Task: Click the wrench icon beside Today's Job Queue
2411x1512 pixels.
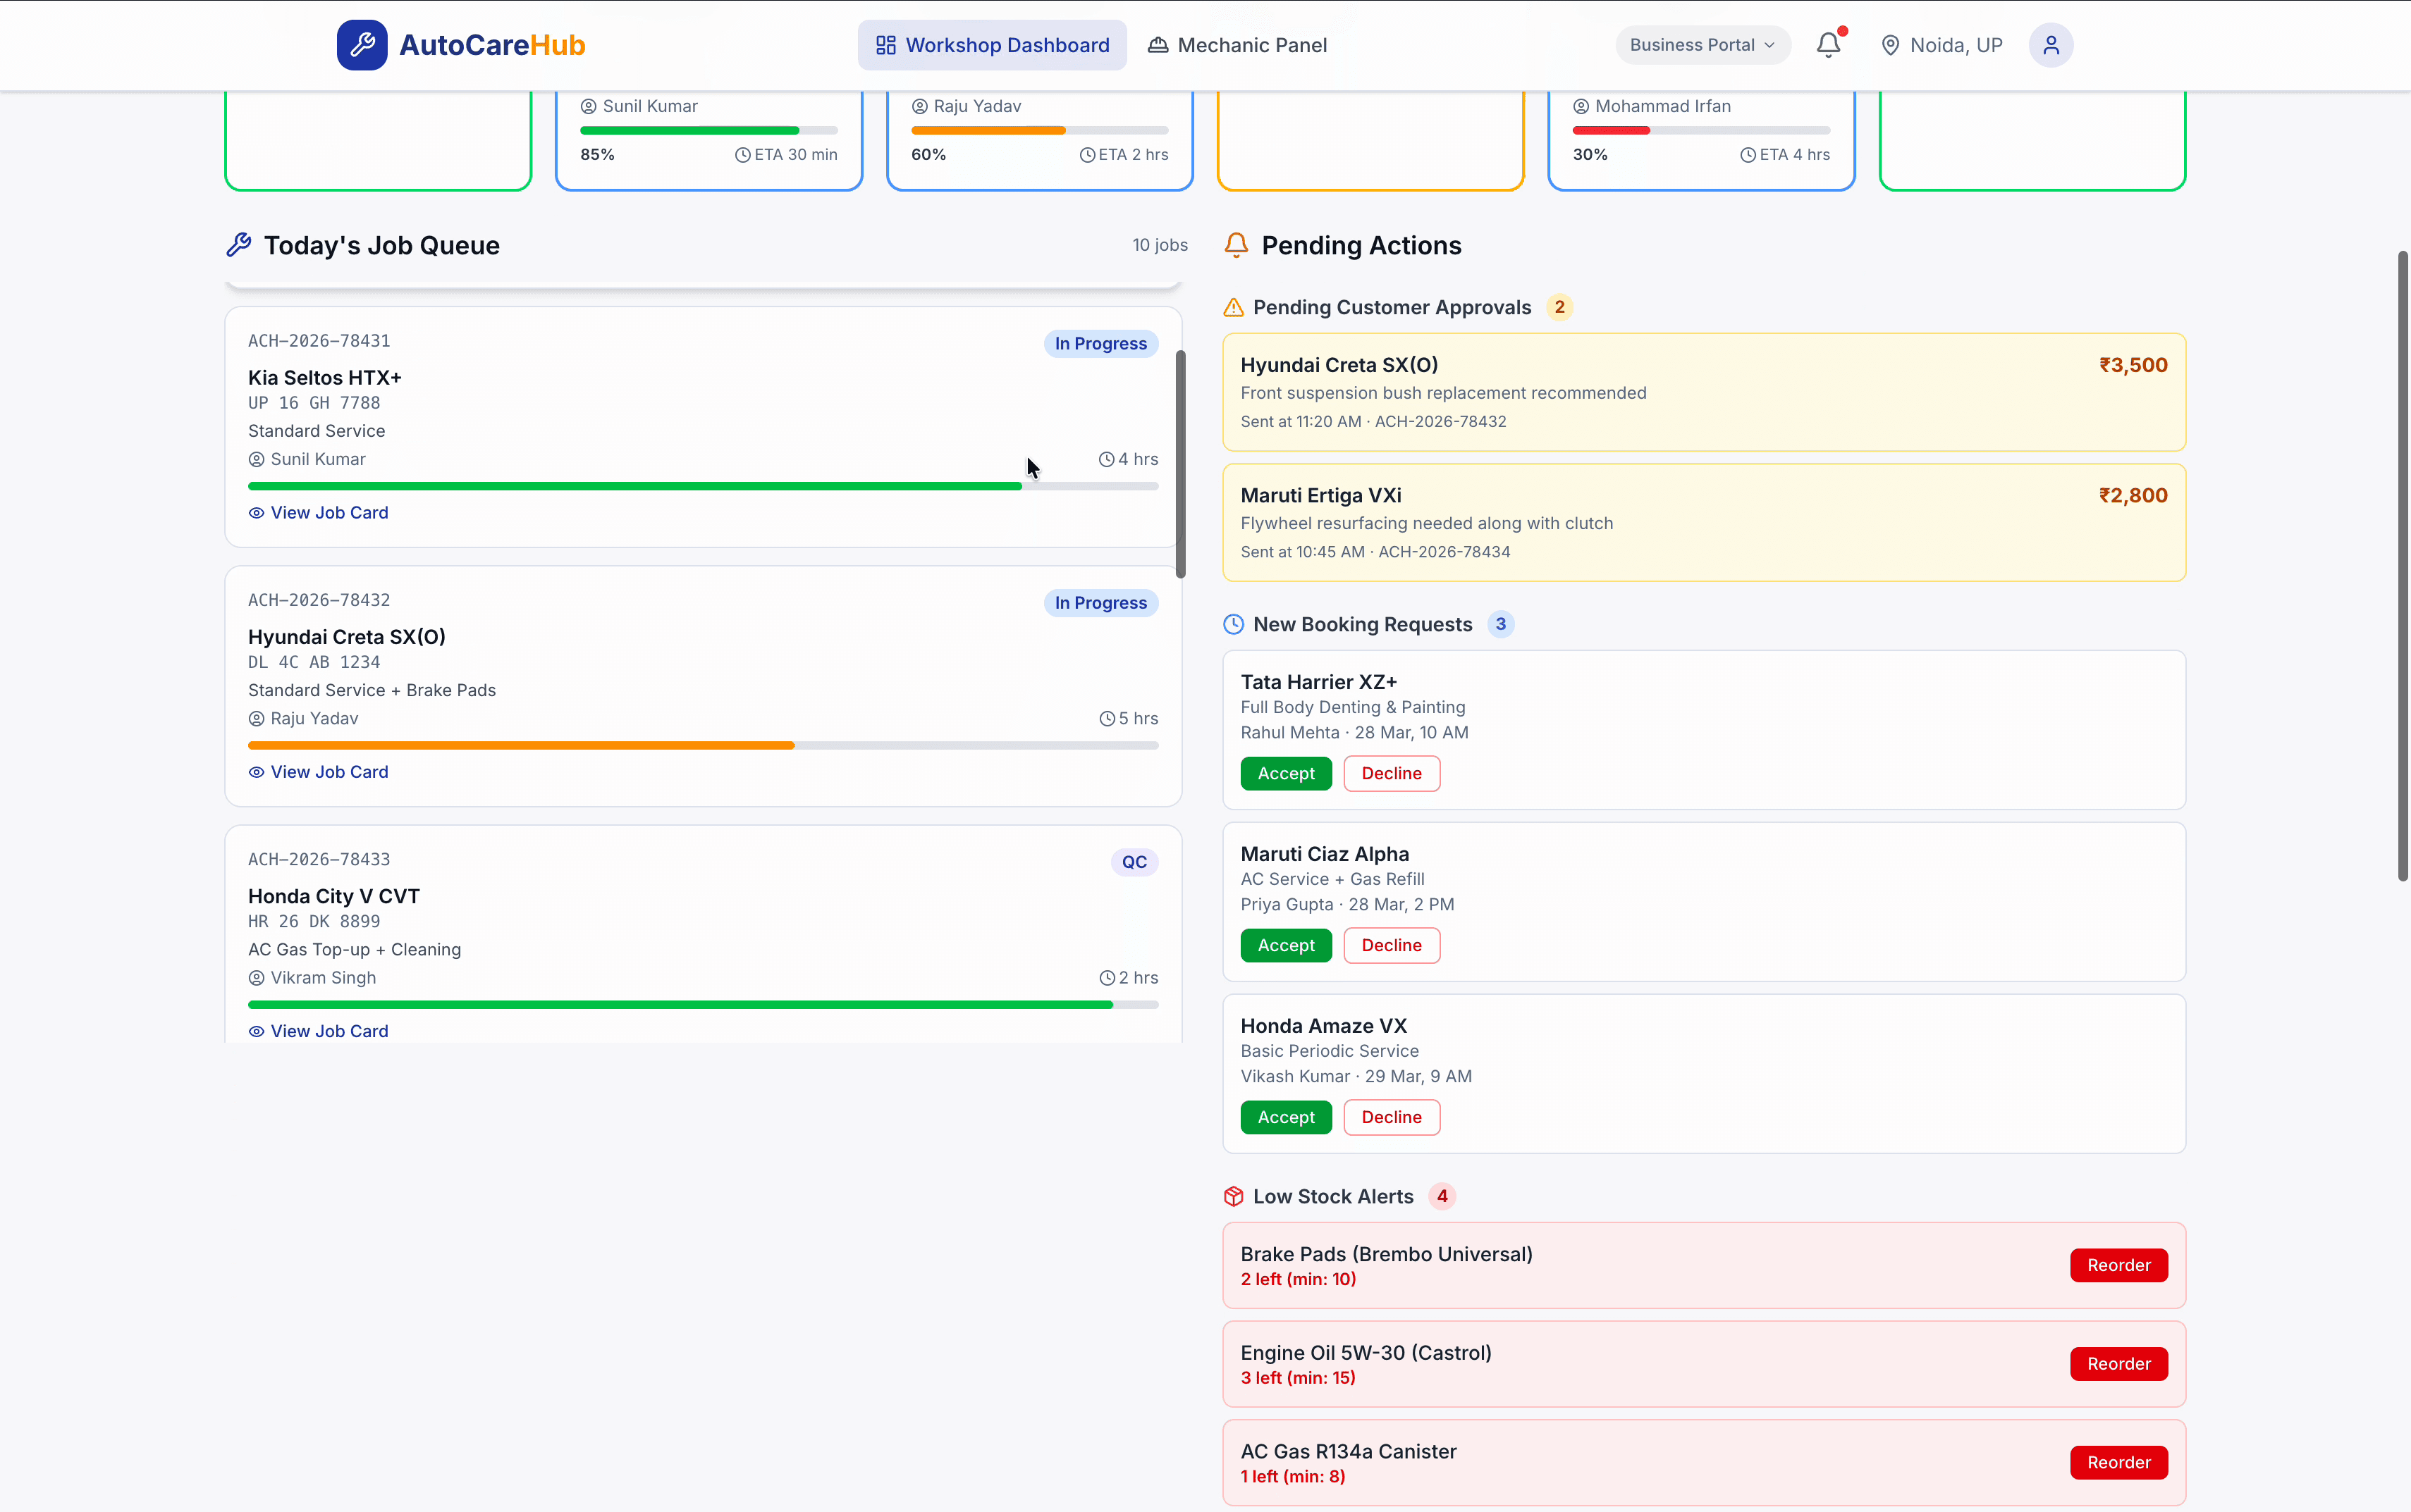Action: tap(239, 244)
